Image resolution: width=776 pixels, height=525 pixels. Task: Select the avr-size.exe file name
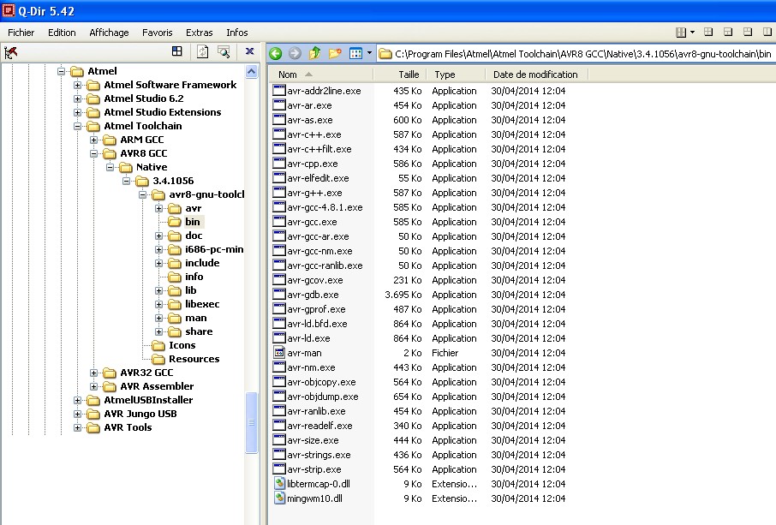tap(313, 440)
